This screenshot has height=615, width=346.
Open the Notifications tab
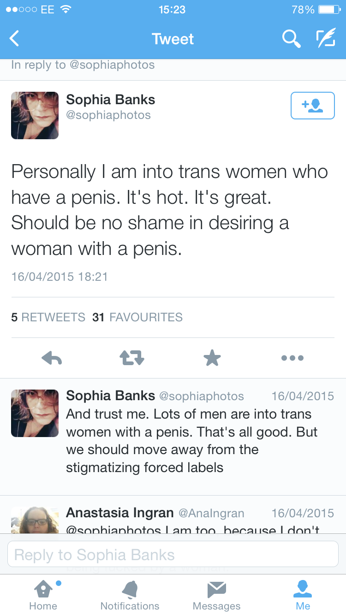point(130,595)
